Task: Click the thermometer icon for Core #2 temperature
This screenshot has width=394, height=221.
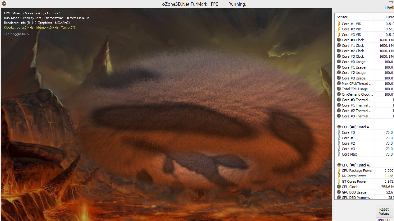Action: click(x=339, y=143)
